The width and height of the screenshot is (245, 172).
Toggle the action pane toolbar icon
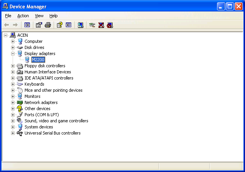coord(69,25)
